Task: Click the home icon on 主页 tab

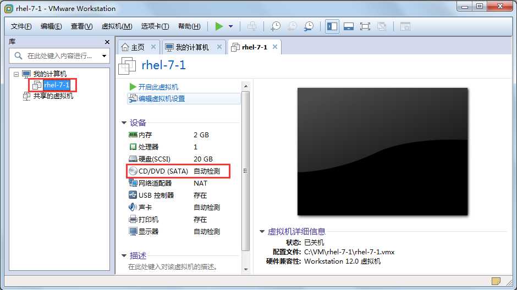Action: click(125, 47)
